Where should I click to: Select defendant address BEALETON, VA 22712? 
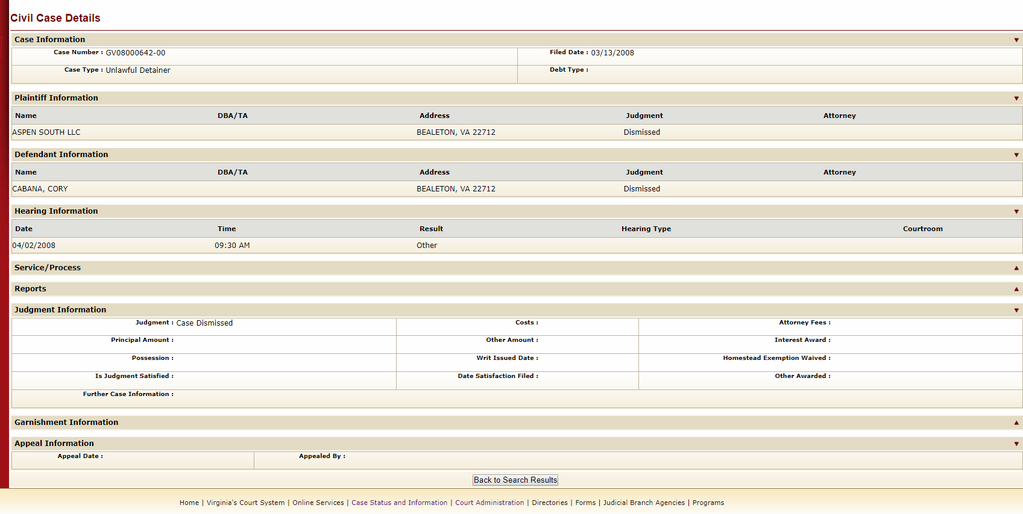(x=456, y=189)
